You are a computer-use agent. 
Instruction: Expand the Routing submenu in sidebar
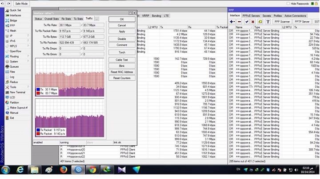[17, 56]
